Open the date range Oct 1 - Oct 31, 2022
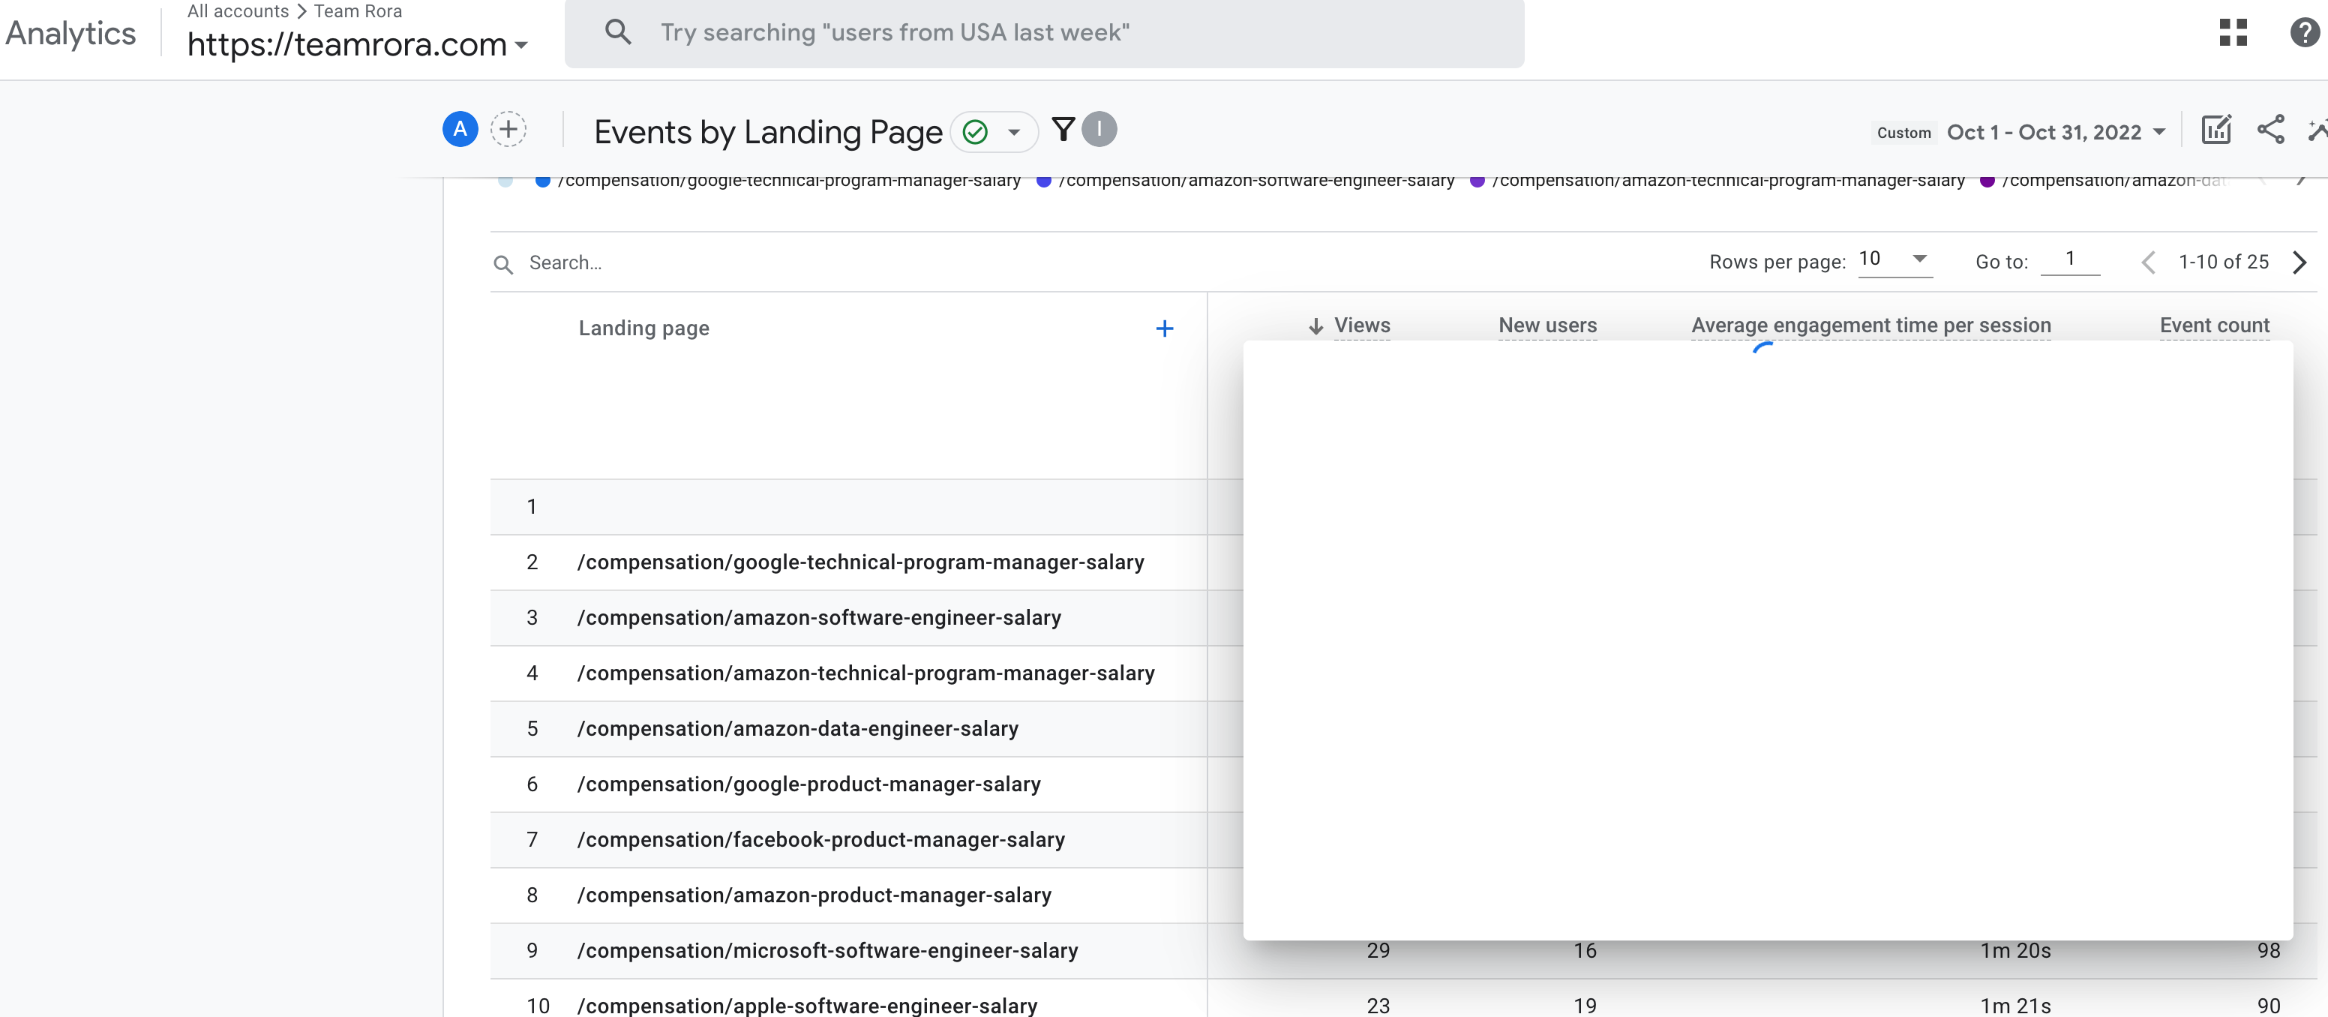 pyautogui.click(x=2056, y=132)
